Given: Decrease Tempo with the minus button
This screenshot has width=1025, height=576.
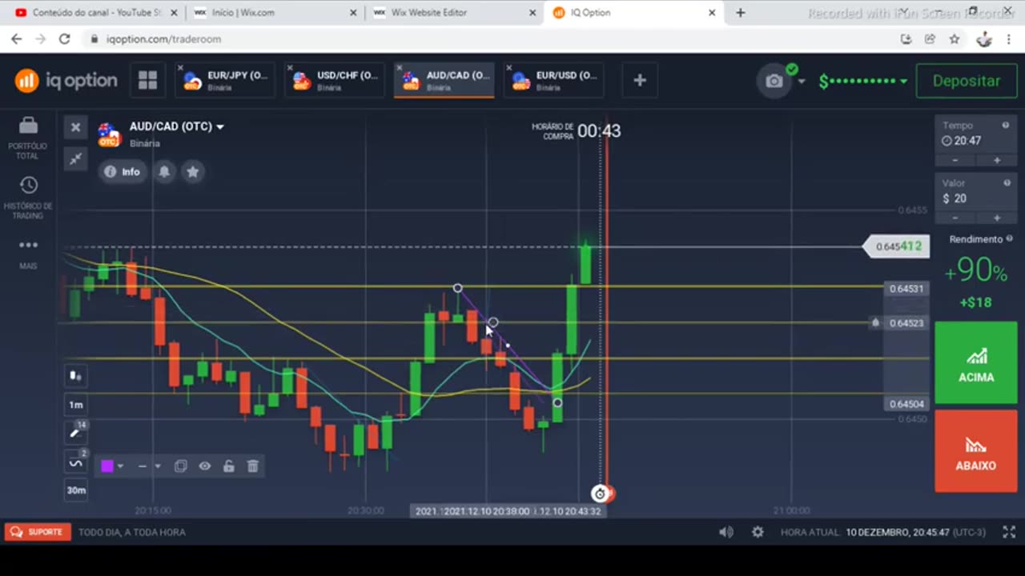Looking at the screenshot, I should click(x=955, y=160).
